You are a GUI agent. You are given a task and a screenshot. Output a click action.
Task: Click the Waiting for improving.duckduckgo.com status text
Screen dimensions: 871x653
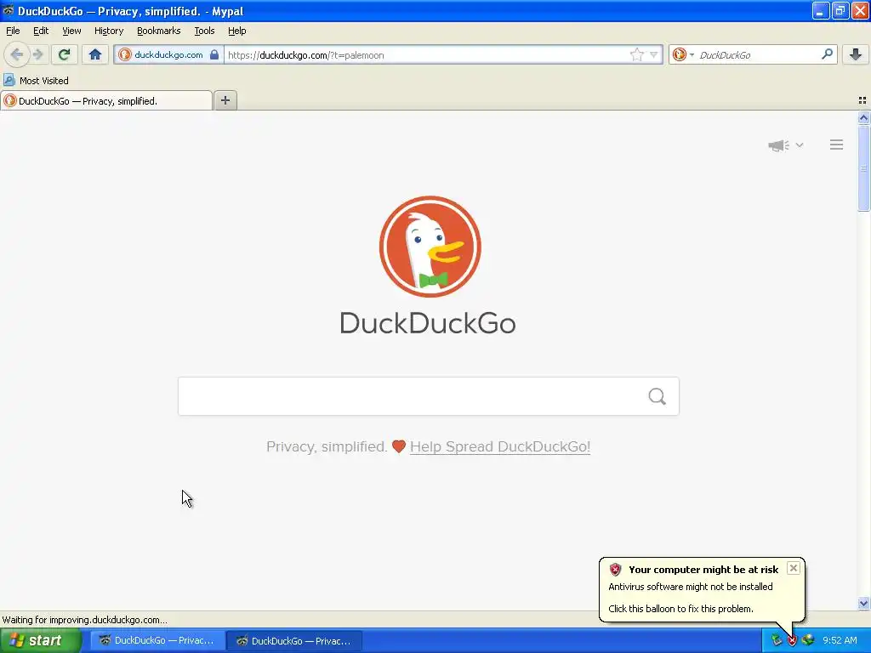pos(84,620)
